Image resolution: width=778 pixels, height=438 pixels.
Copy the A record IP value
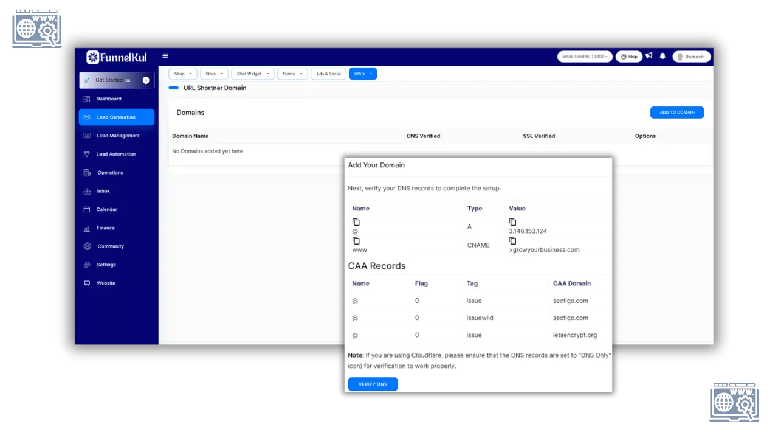click(512, 223)
